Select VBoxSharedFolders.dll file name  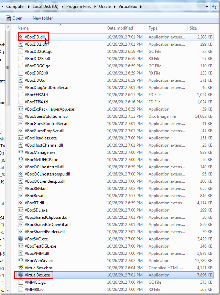click(45, 232)
